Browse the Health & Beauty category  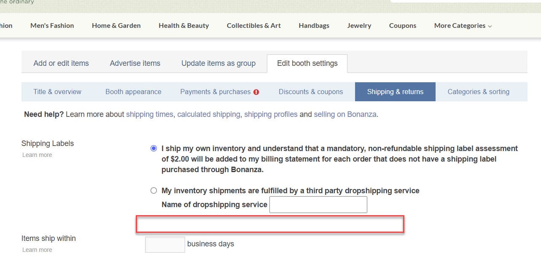pos(183,26)
